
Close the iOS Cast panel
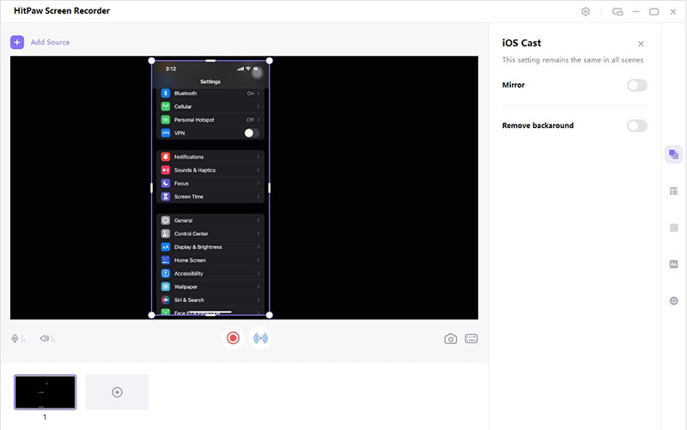point(641,44)
